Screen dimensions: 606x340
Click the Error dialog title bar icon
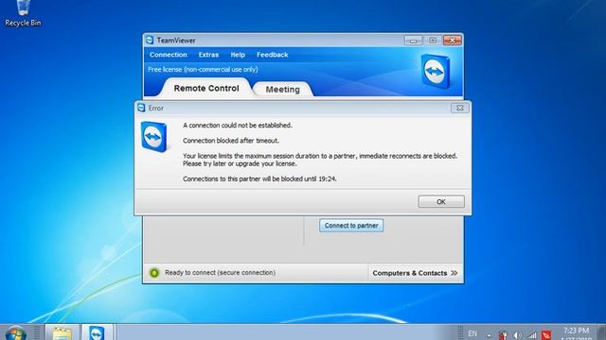pyautogui.click(x=141, y=108)
